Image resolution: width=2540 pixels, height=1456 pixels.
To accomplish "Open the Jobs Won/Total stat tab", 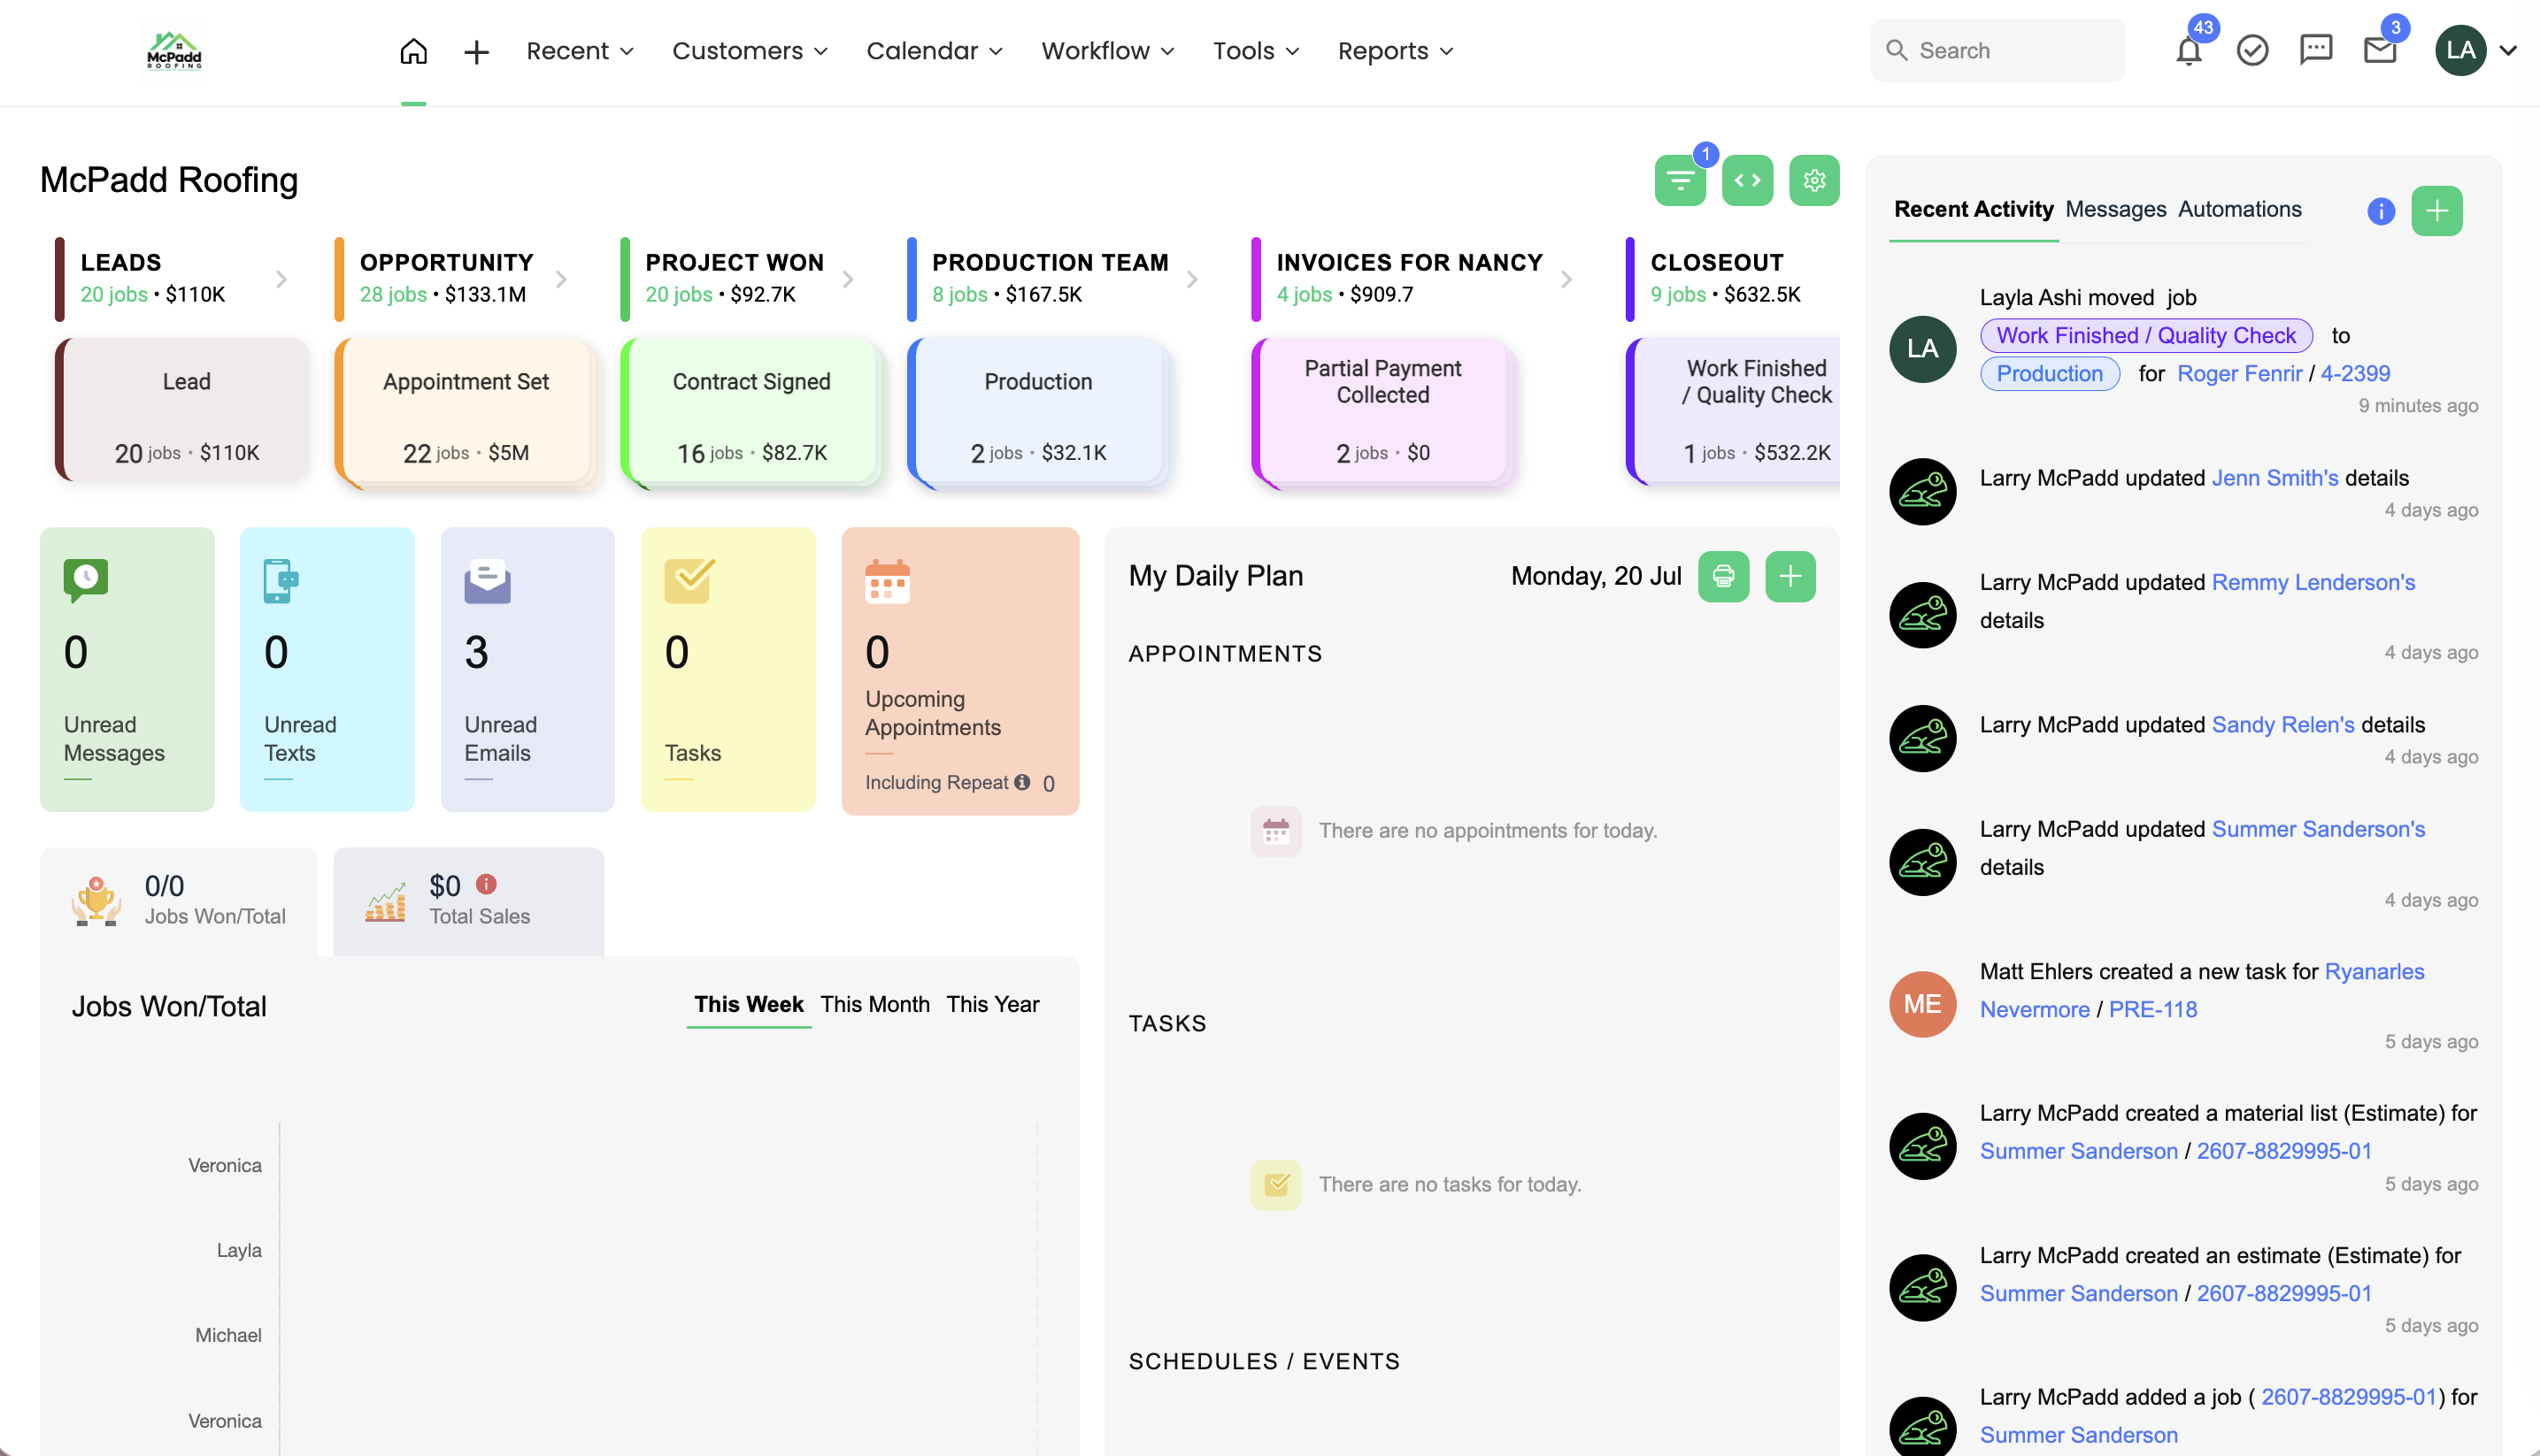I will [178, 901].
